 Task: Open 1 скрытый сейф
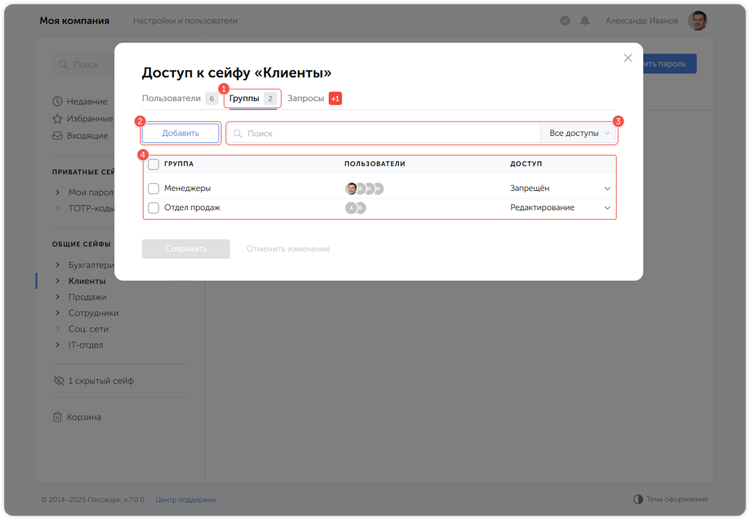[x=101, y=381]
